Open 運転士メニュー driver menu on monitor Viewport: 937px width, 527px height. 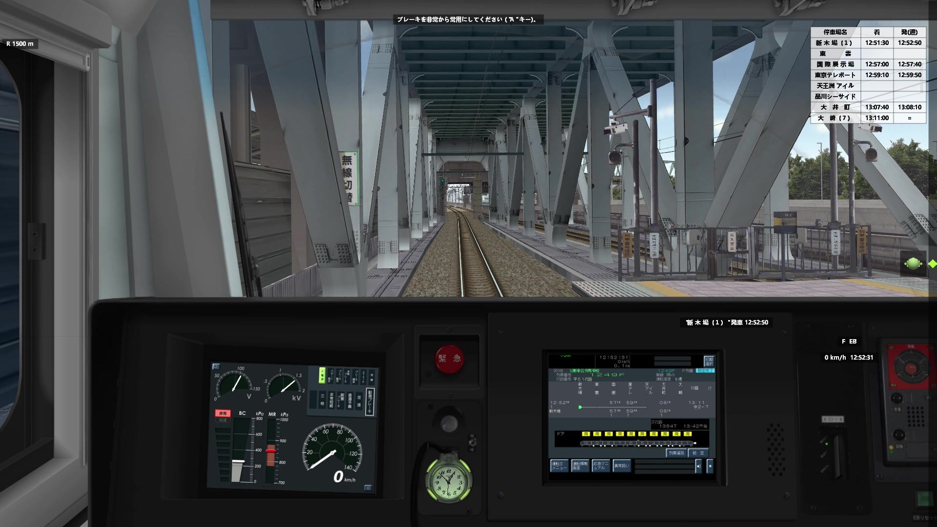pos(559,466)
